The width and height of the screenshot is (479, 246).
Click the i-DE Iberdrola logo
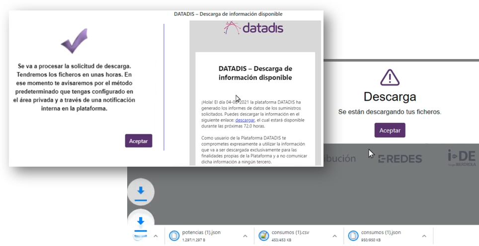[x=462, y=158]
